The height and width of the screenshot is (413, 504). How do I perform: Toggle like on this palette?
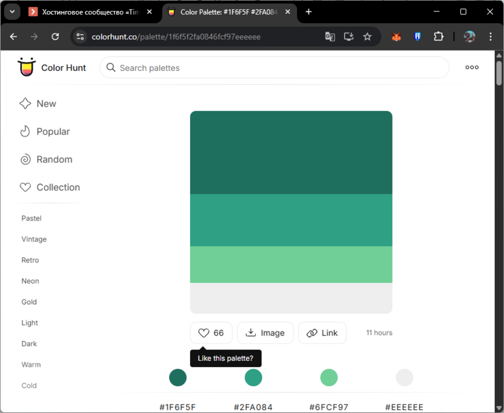tap(211, 332)
